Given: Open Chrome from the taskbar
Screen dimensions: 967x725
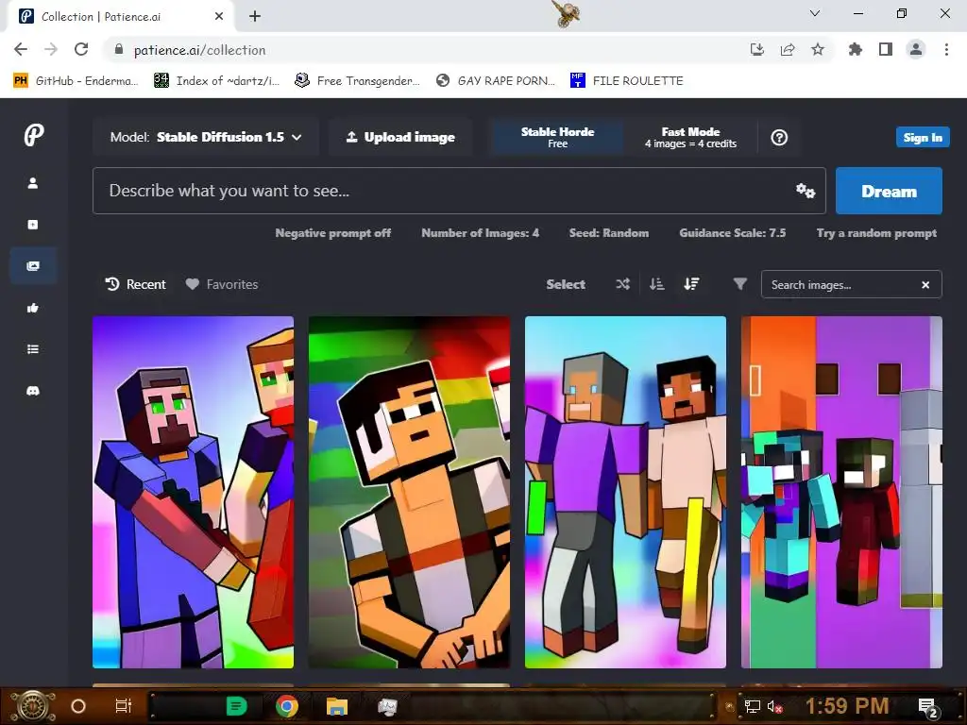Looking at the screenshot, I should coord(287,706).
